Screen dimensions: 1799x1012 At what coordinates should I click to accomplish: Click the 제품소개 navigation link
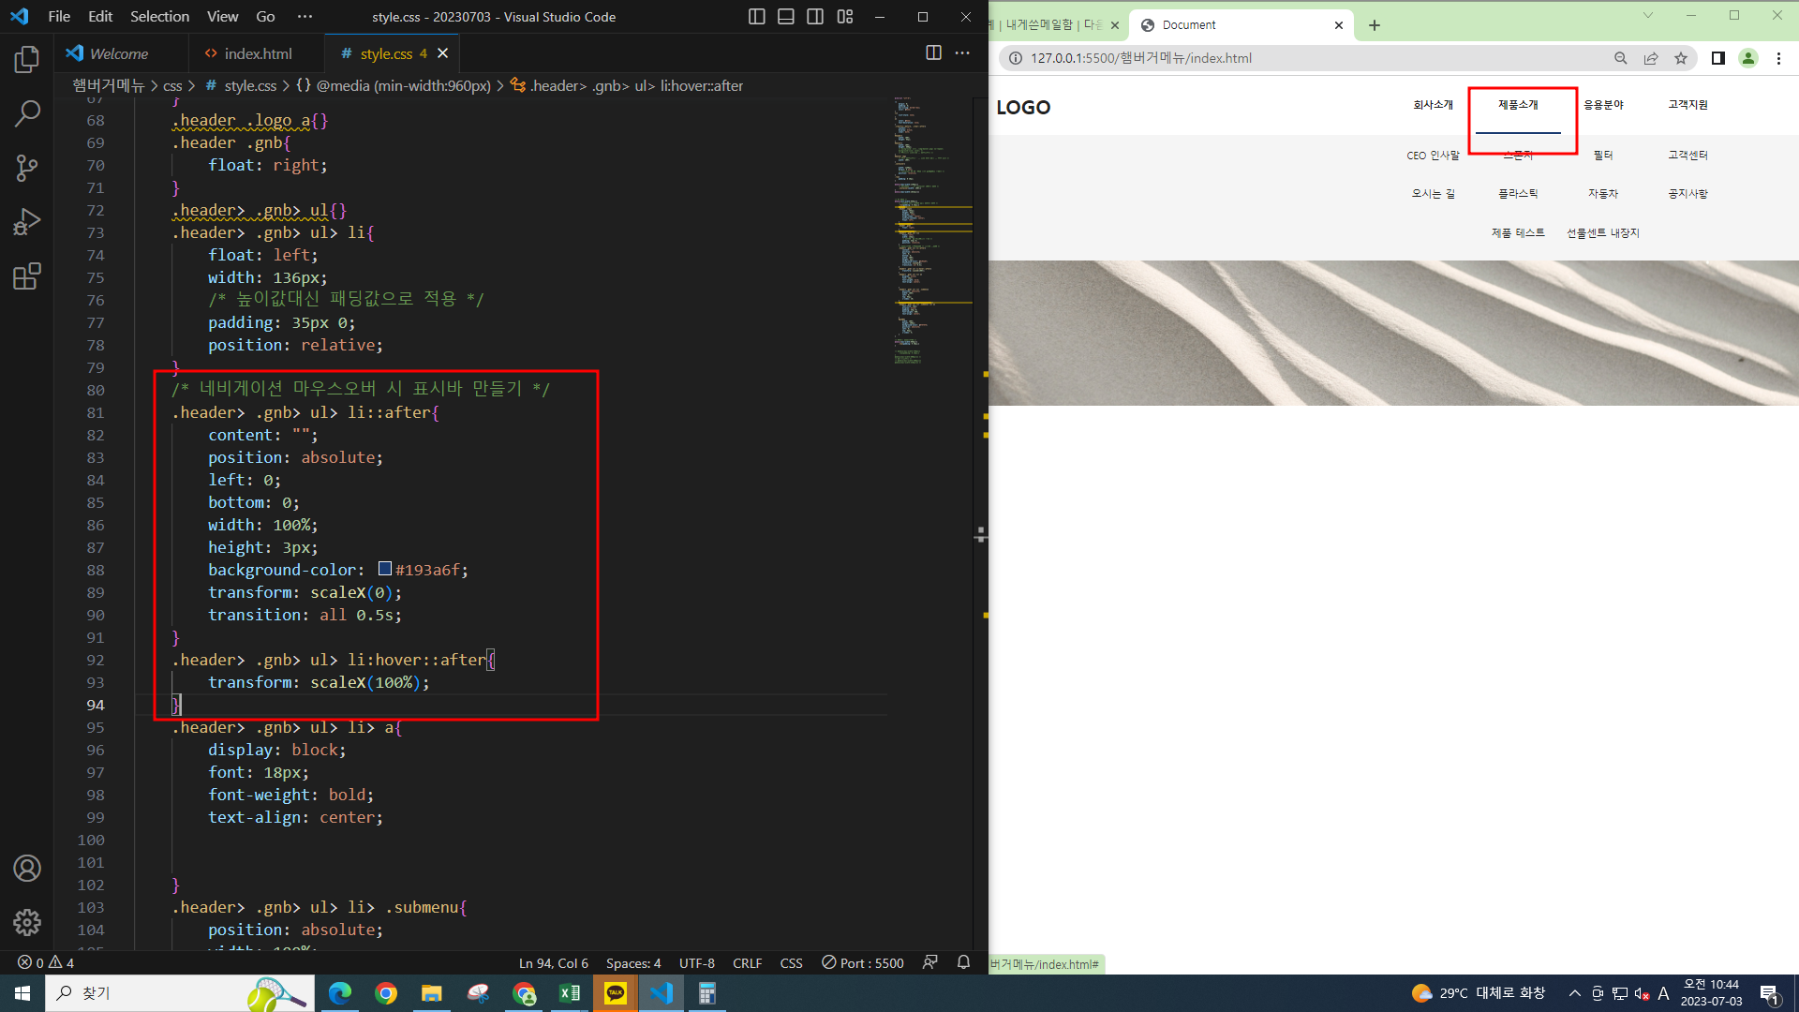tap(1518, 105)
